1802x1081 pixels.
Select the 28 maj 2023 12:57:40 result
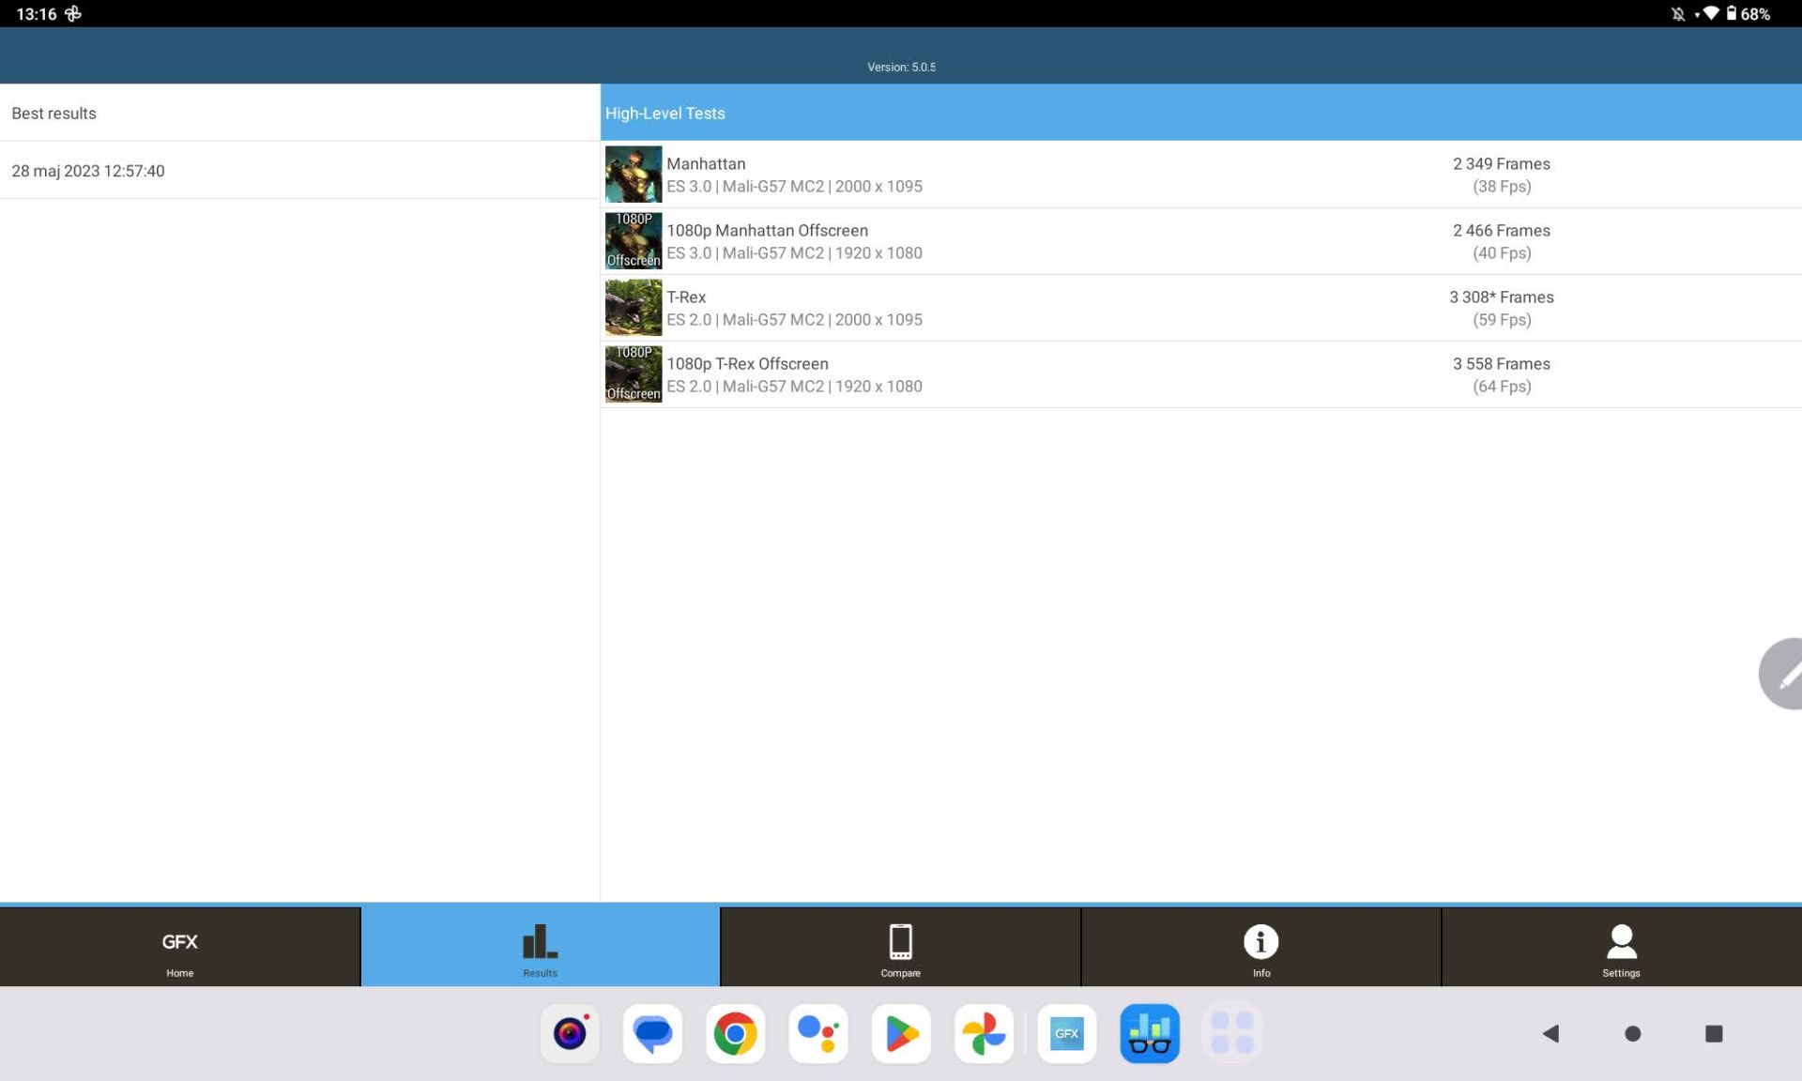pyautogui.click(x=299, y=171)
